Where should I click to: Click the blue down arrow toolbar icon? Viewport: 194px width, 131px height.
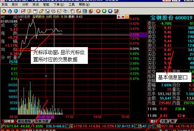pos(16,11)
